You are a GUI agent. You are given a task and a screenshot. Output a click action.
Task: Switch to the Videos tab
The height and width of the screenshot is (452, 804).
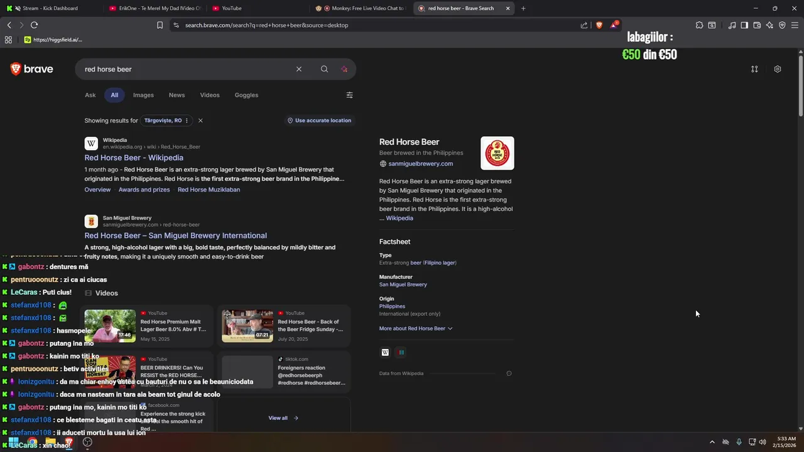pos(210,95)
